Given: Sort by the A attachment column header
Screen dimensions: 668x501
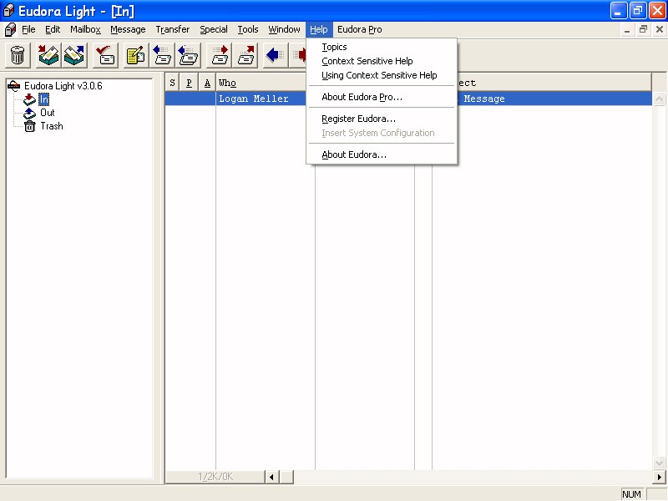Looking at the screenshot, I should click(x=207, y=83).
